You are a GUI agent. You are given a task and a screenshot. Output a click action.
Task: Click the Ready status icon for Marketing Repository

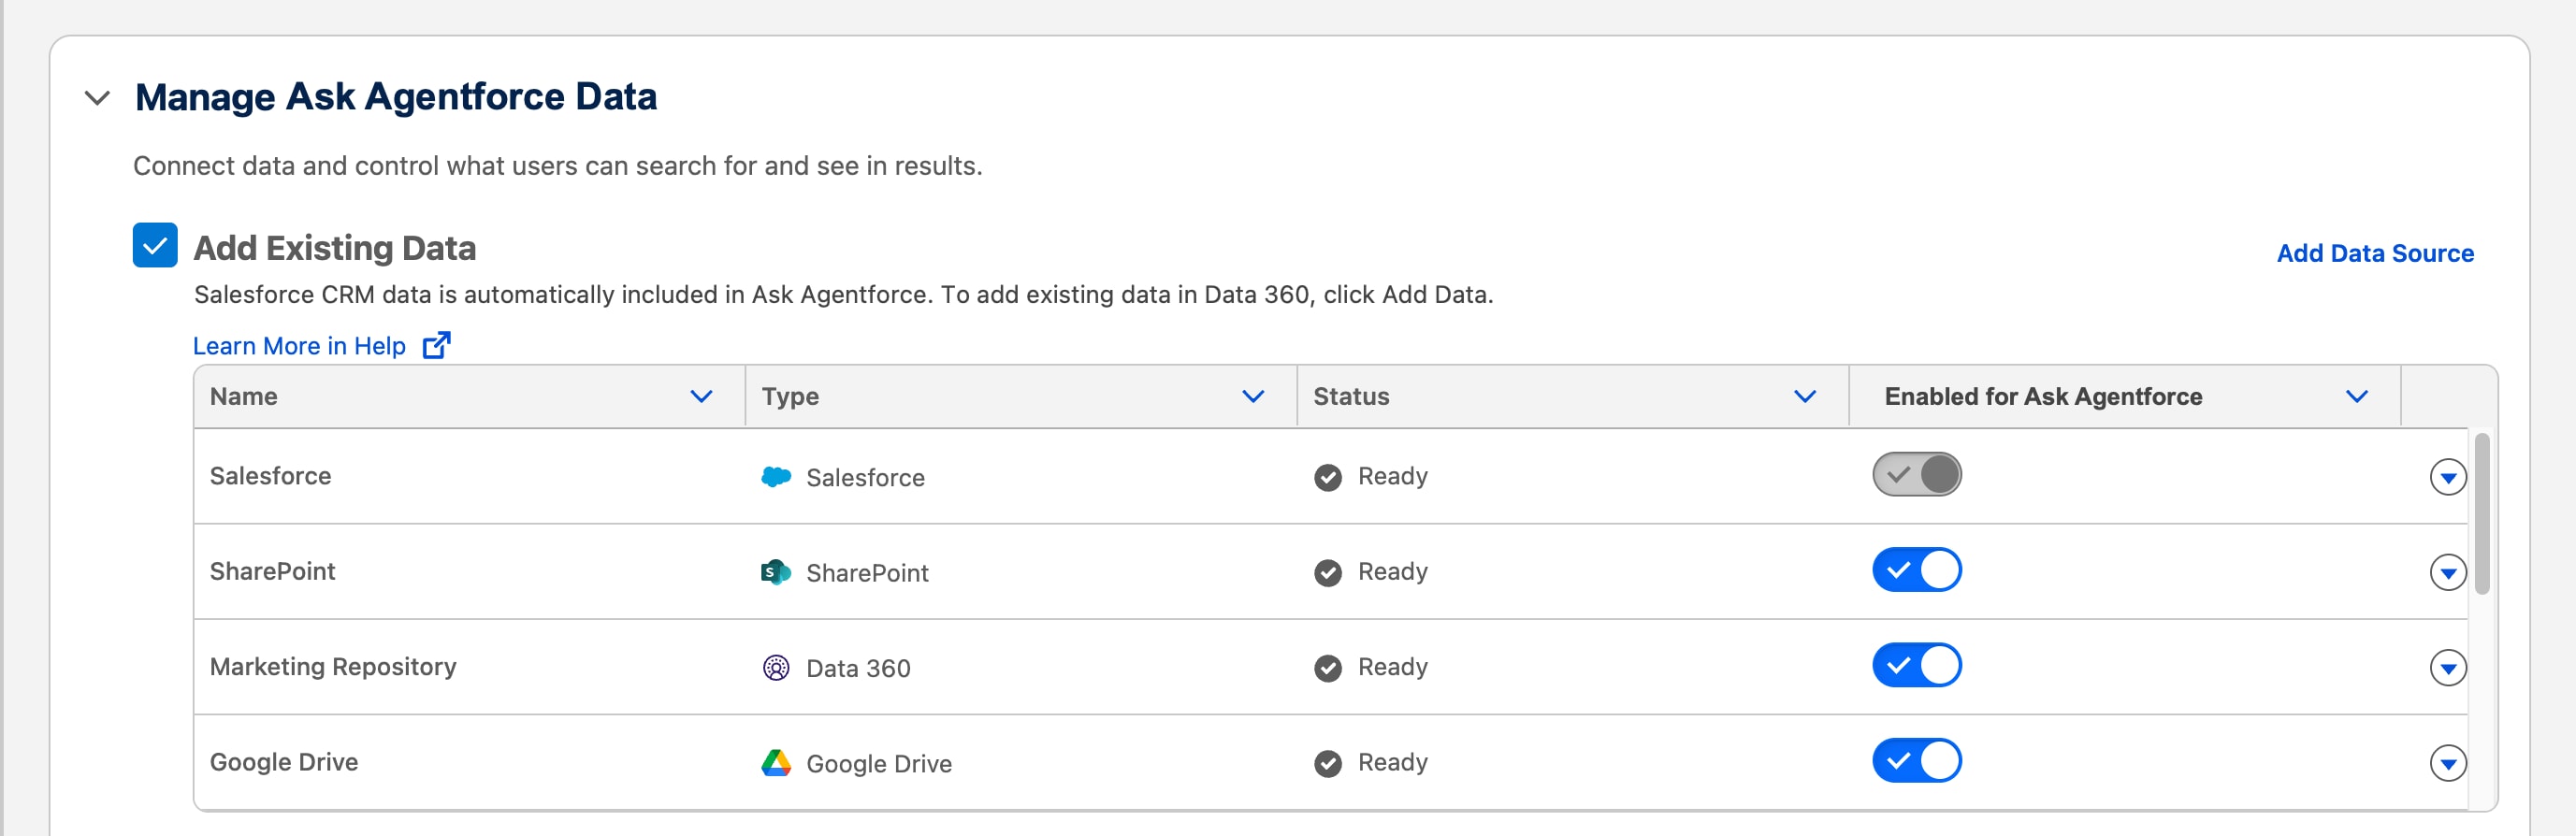click(1328, 668)
